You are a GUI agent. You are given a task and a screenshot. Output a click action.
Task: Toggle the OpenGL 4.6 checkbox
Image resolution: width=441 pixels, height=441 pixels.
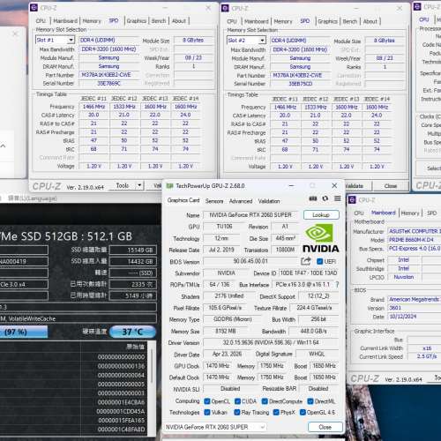[x=303, y=413]
